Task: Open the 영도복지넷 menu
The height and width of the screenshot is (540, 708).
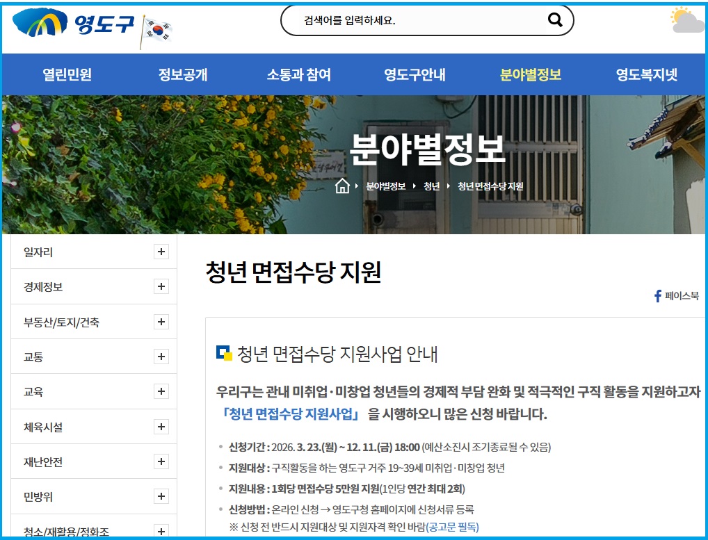Action: tap(647, 74)
